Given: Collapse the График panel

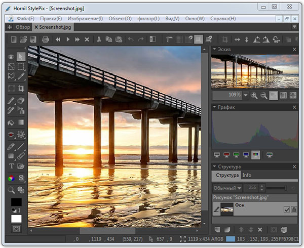Looking at the screenshot, I should pyautogui.click(x=215, y=107).
